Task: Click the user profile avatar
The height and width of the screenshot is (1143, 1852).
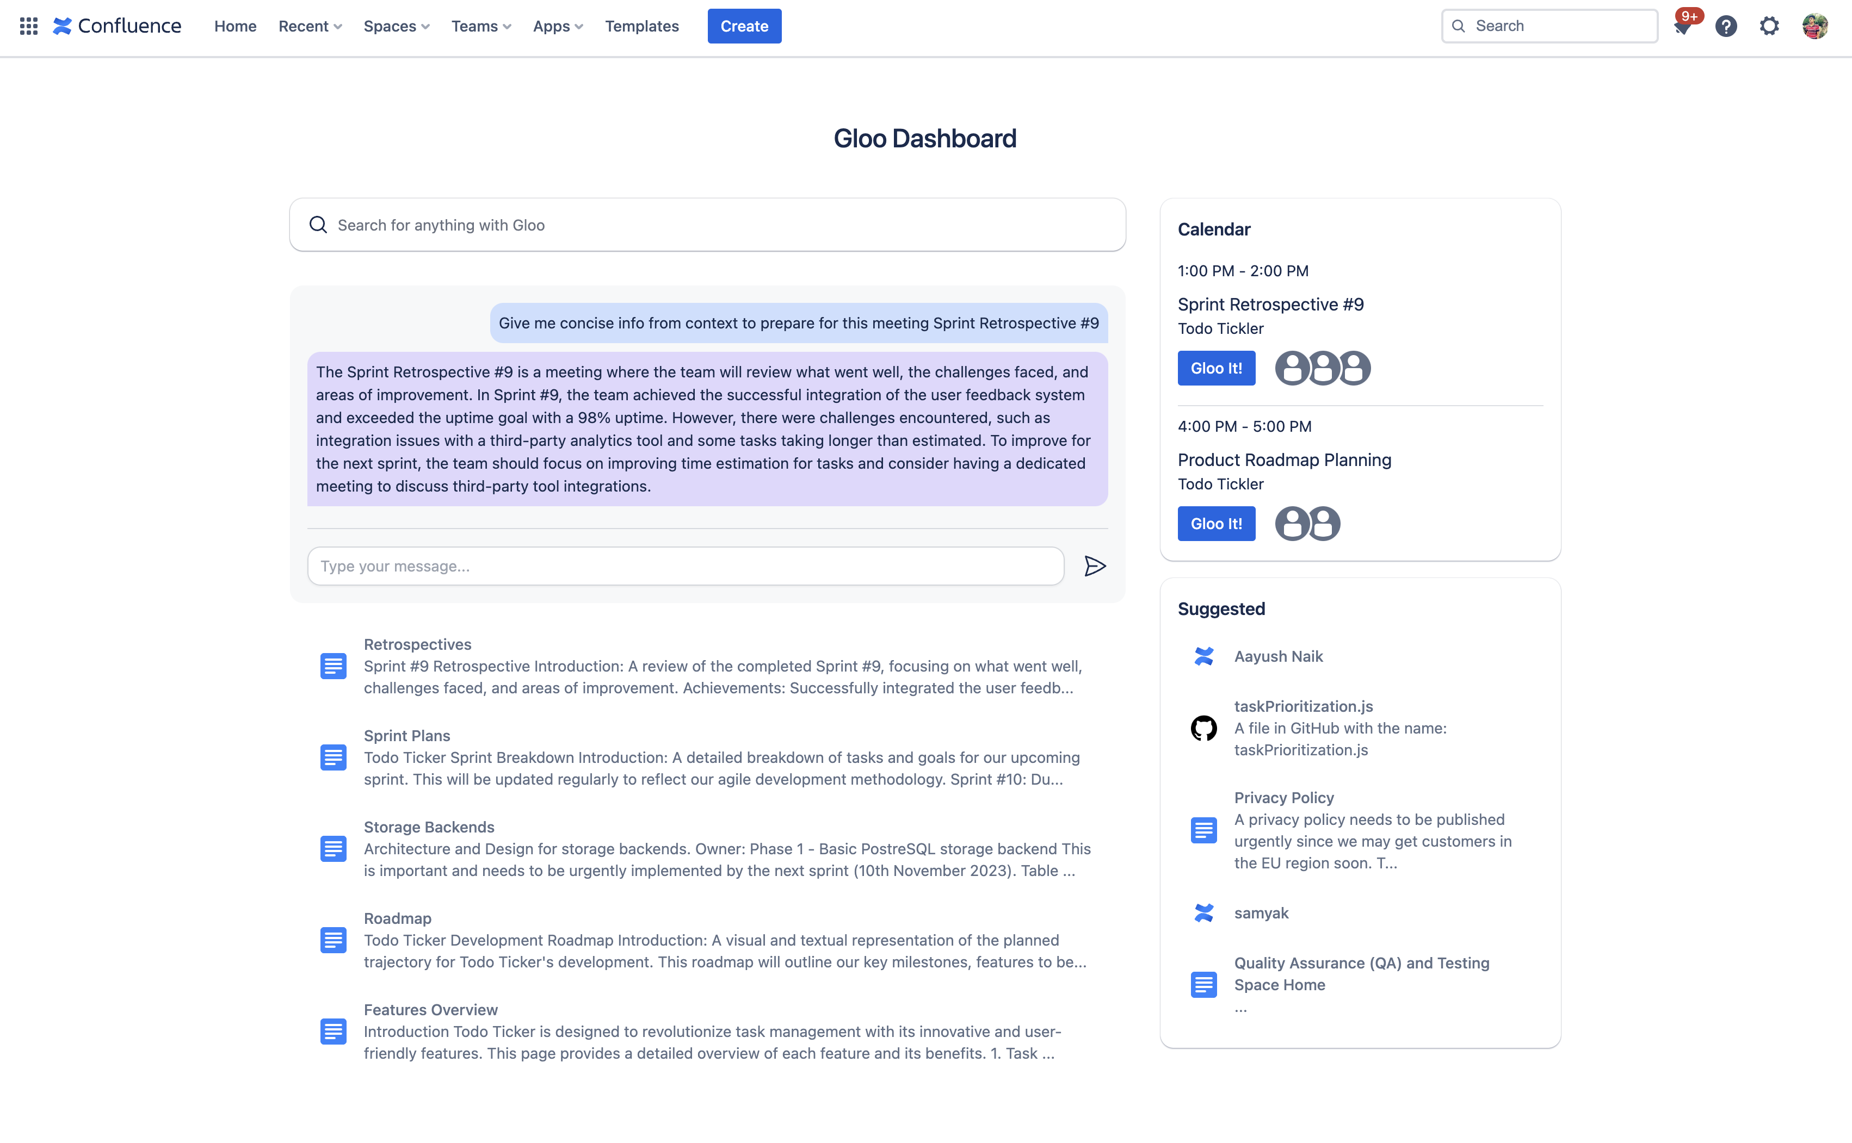Action: [x=1814, y=27]
